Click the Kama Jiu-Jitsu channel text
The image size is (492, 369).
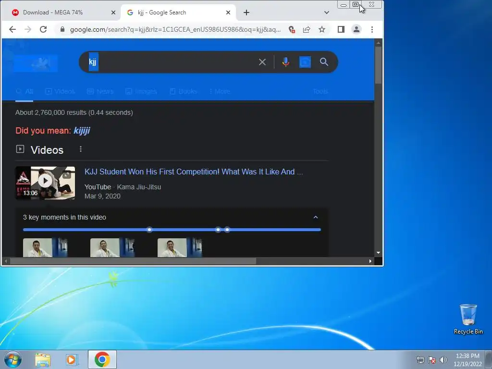click(139, 187)
